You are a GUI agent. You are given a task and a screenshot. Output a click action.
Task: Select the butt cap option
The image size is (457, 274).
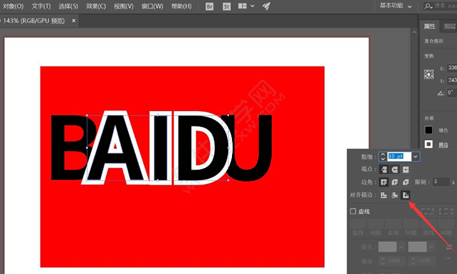pos(384,169)
